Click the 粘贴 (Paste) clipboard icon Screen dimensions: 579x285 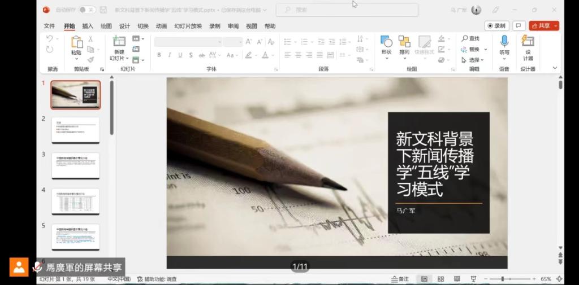click(x=76, y=42)
